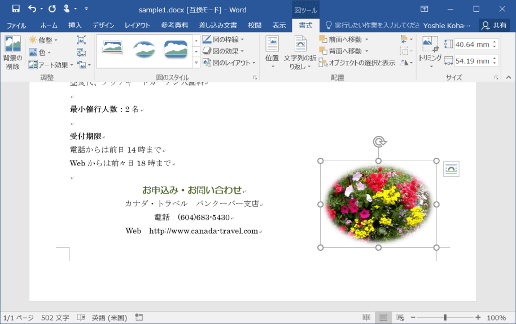The image size is (516, 324).
Task: Open 図の枠線 picture border menu
Action: click(223, 39)
